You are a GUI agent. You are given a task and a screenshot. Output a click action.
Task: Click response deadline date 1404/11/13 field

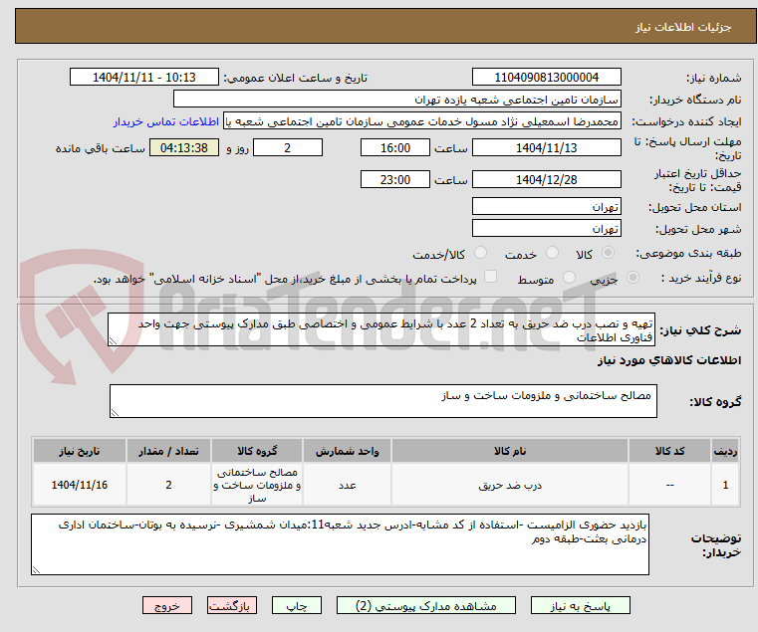(546, 148)
